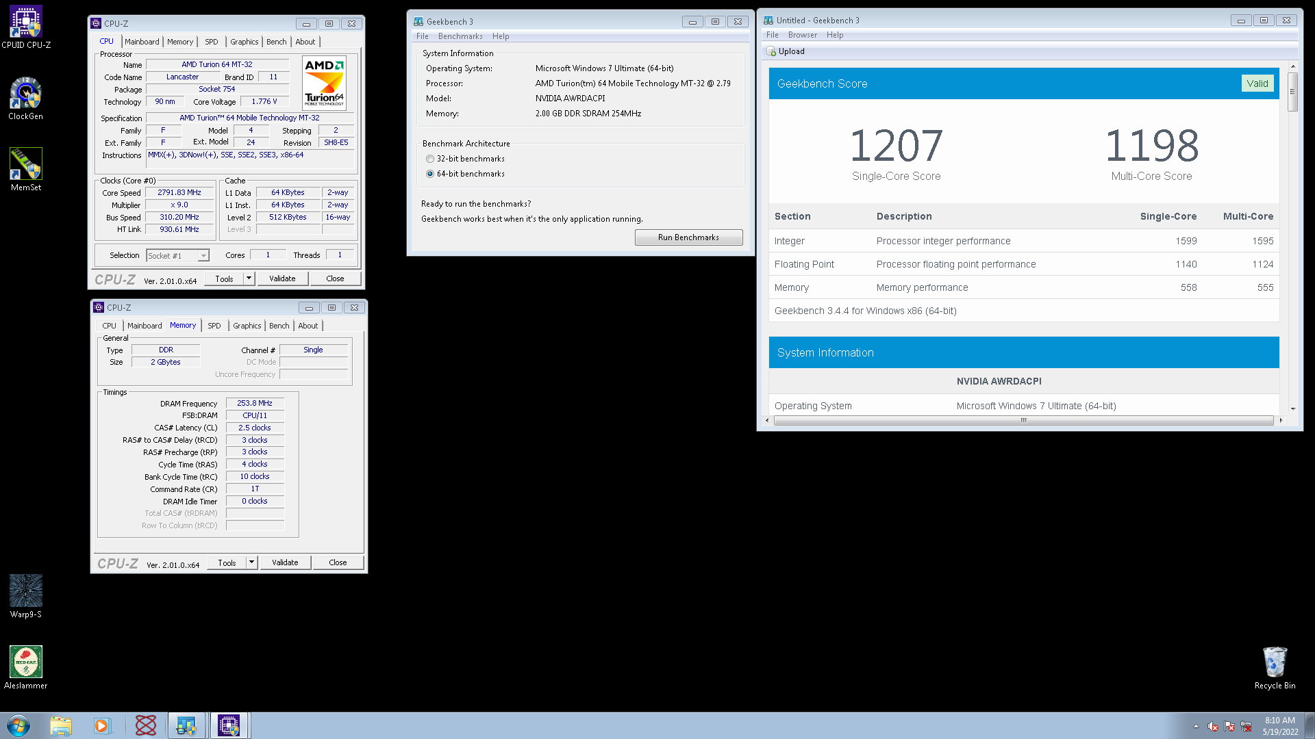This screenshot has width=1315, height=739.
Task: Click the DRAM Frequency value 253.8 MHz
Action: (255, 404)
